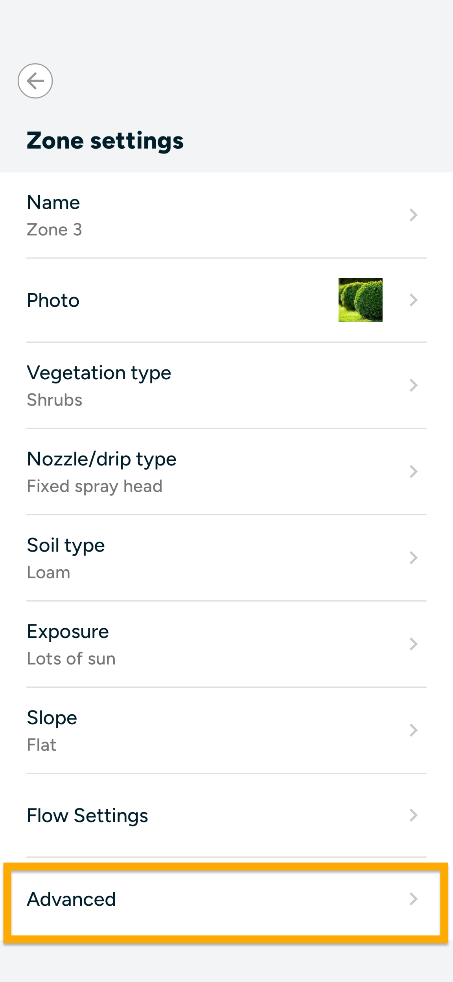Expand Vegetation type via its chevron
453x982 pixels.
[413, 385]
